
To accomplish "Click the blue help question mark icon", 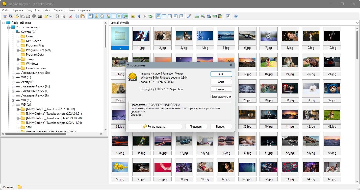I will [236, 16].
